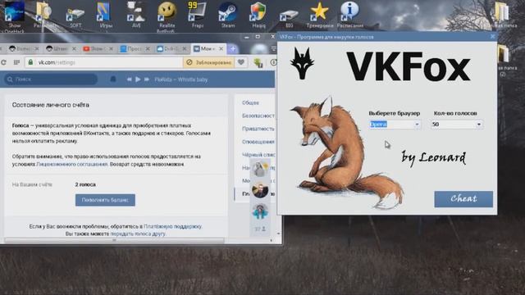
Task: Open the Лицензионного соглашения link
Action: tap(72, 164)
